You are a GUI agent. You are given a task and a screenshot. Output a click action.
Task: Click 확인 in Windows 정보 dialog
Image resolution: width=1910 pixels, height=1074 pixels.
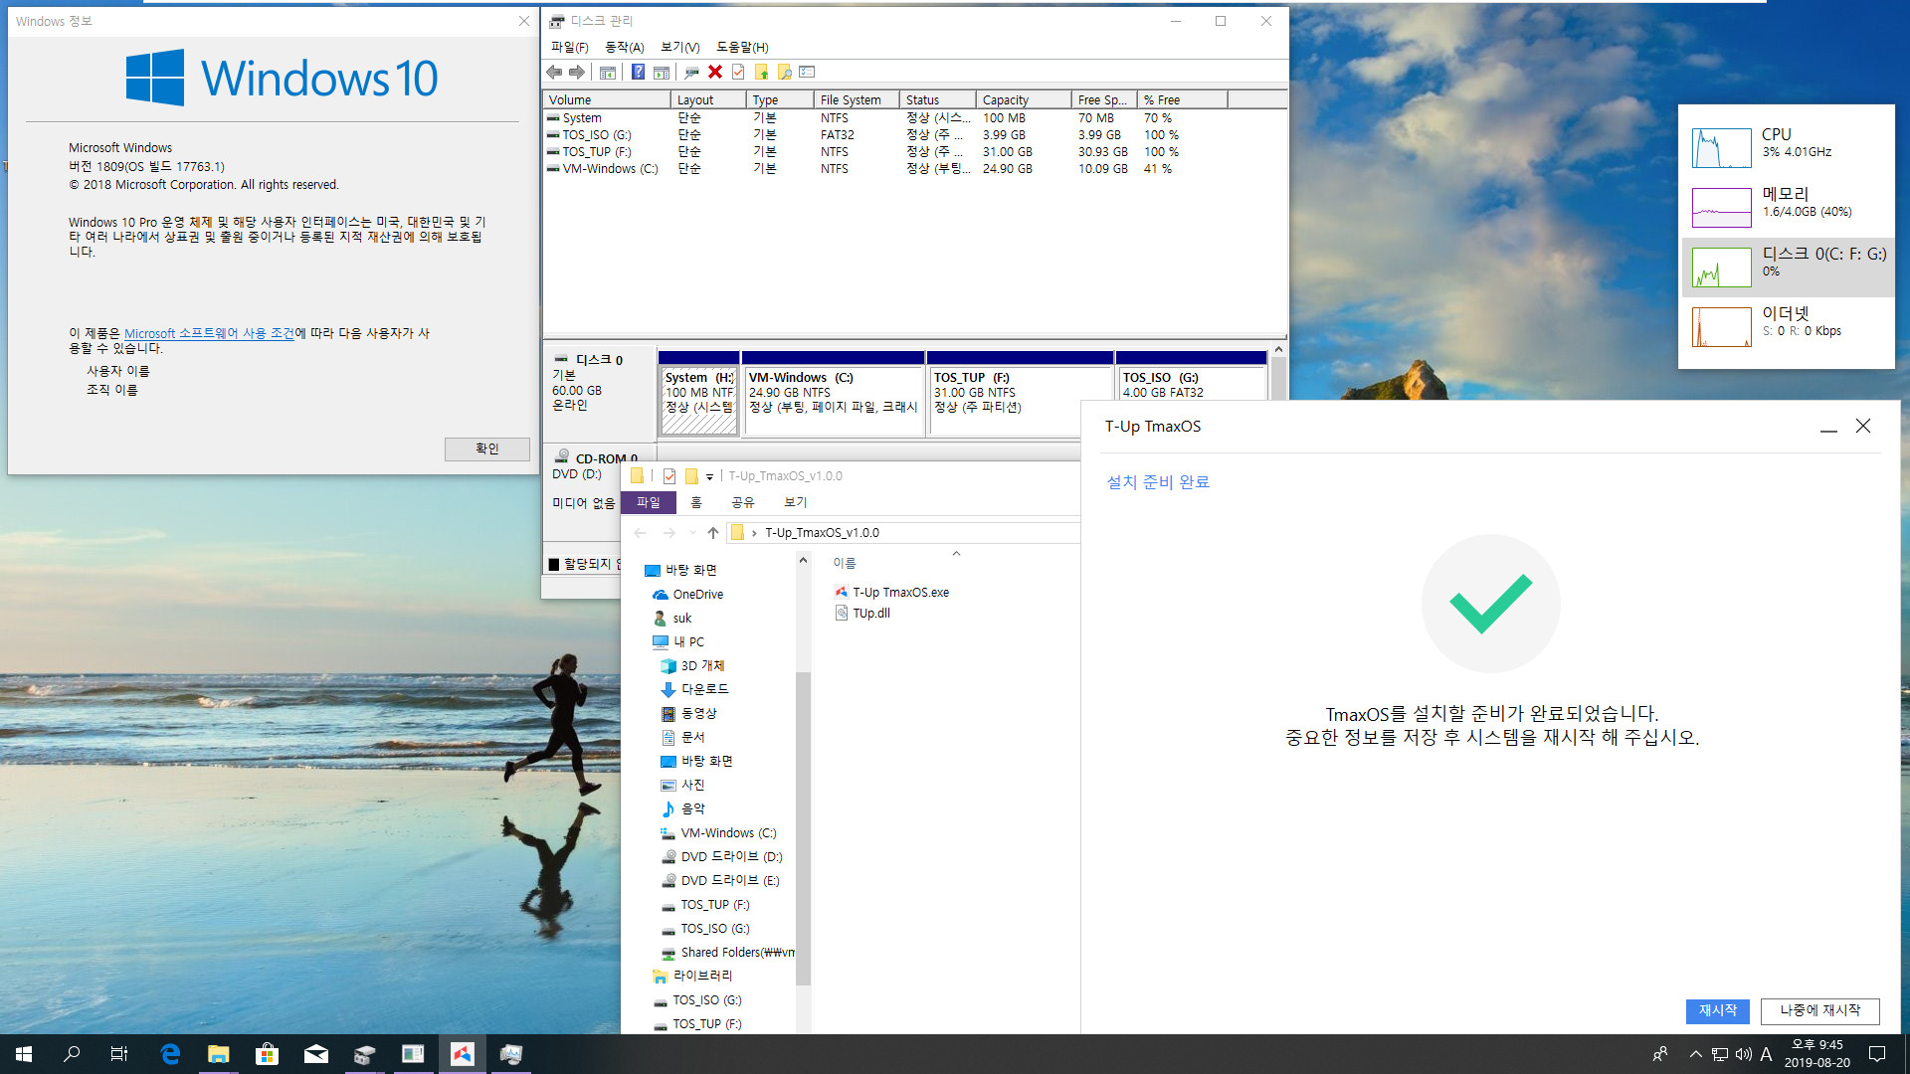(486, 448)
